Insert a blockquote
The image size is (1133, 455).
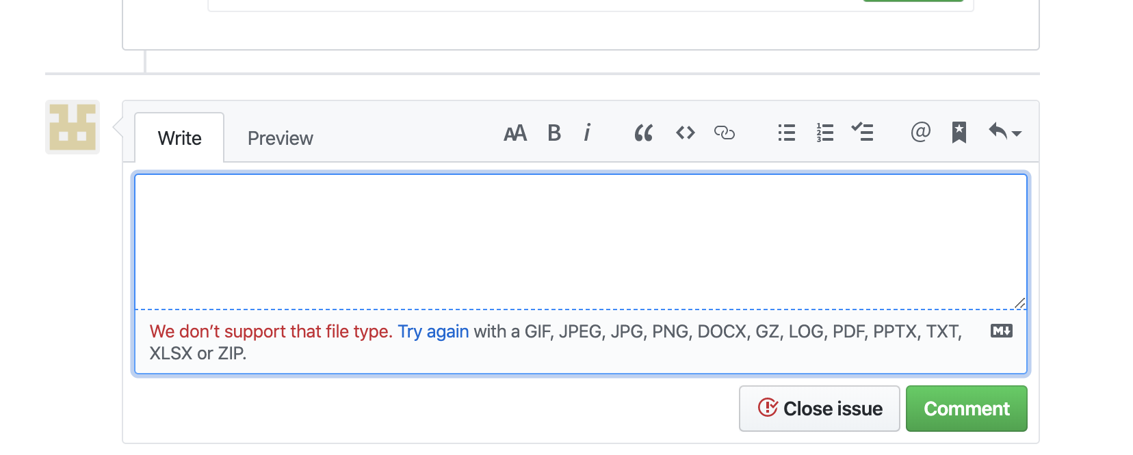click(x=642, y=133)
